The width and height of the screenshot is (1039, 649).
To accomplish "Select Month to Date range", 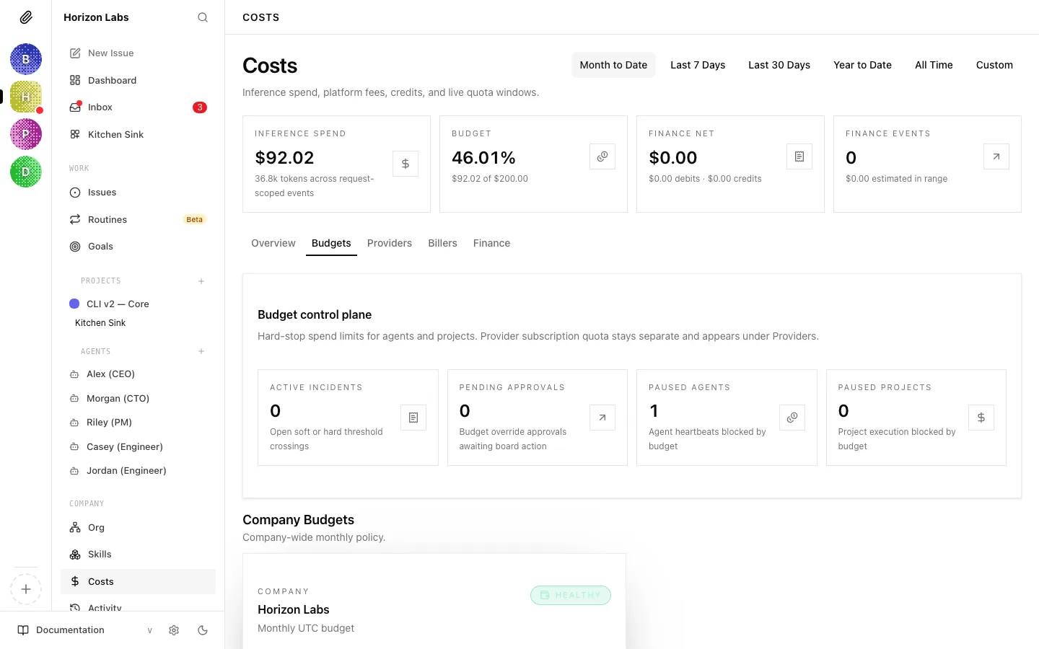I will tap(613, 65).
